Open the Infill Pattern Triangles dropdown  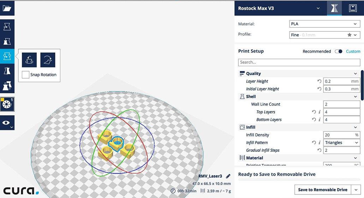tap(342, 143)
